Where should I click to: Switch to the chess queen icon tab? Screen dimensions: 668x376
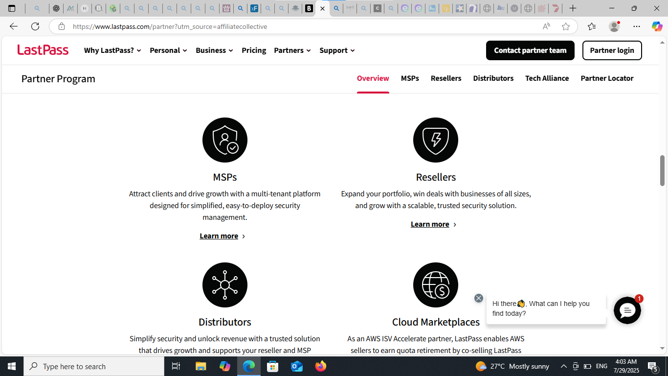pyautogui.click(x=226, y=8)
